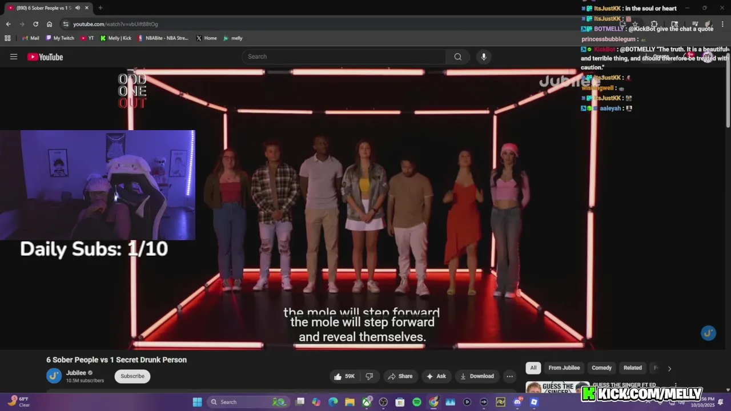The width and height of the screenshot is (731, 411).
Task: Open OBS Studio from the taskbar
Action: (383, 402)
